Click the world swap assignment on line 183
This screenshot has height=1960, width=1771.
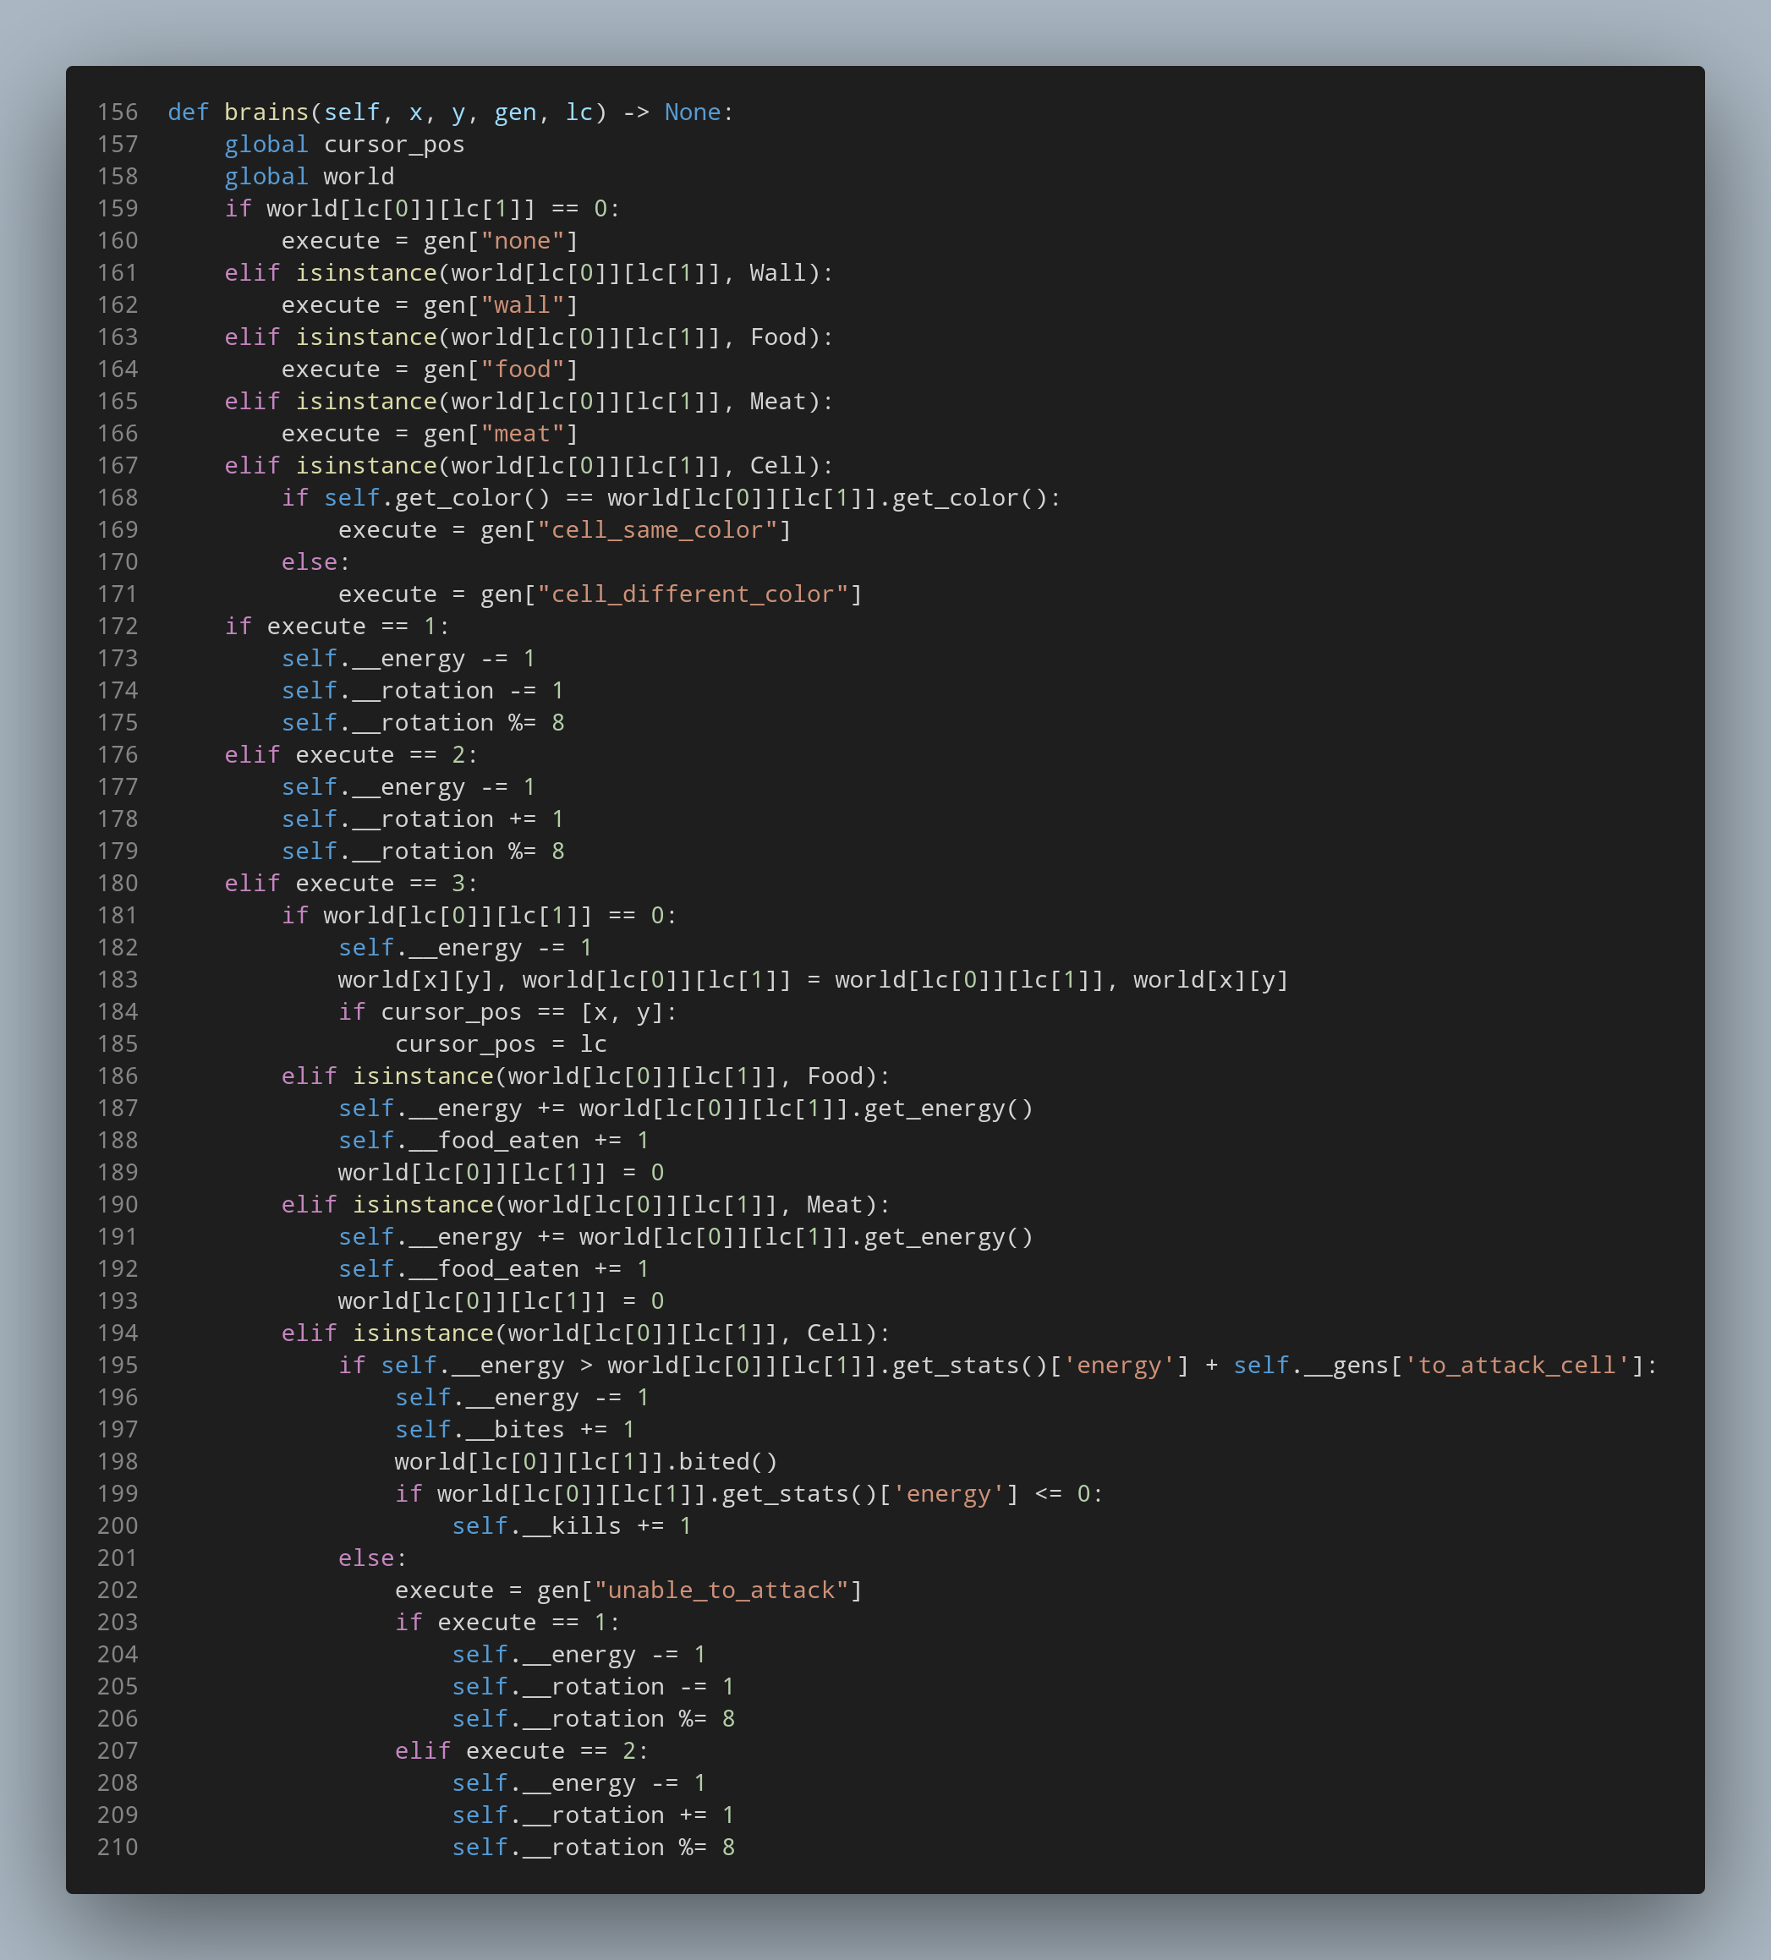point(813,980)
